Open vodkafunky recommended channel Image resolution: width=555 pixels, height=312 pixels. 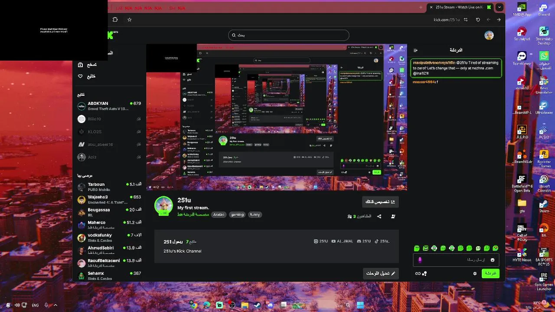(109, 237)
